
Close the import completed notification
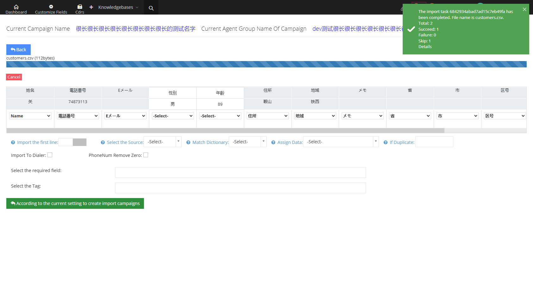(524, 9)
